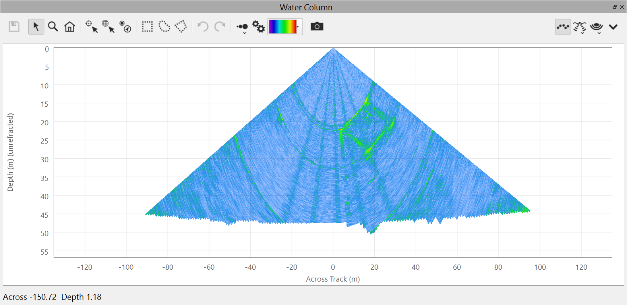Take a snapshot with camera icon
627x305 pixels.
coord(317,27)
